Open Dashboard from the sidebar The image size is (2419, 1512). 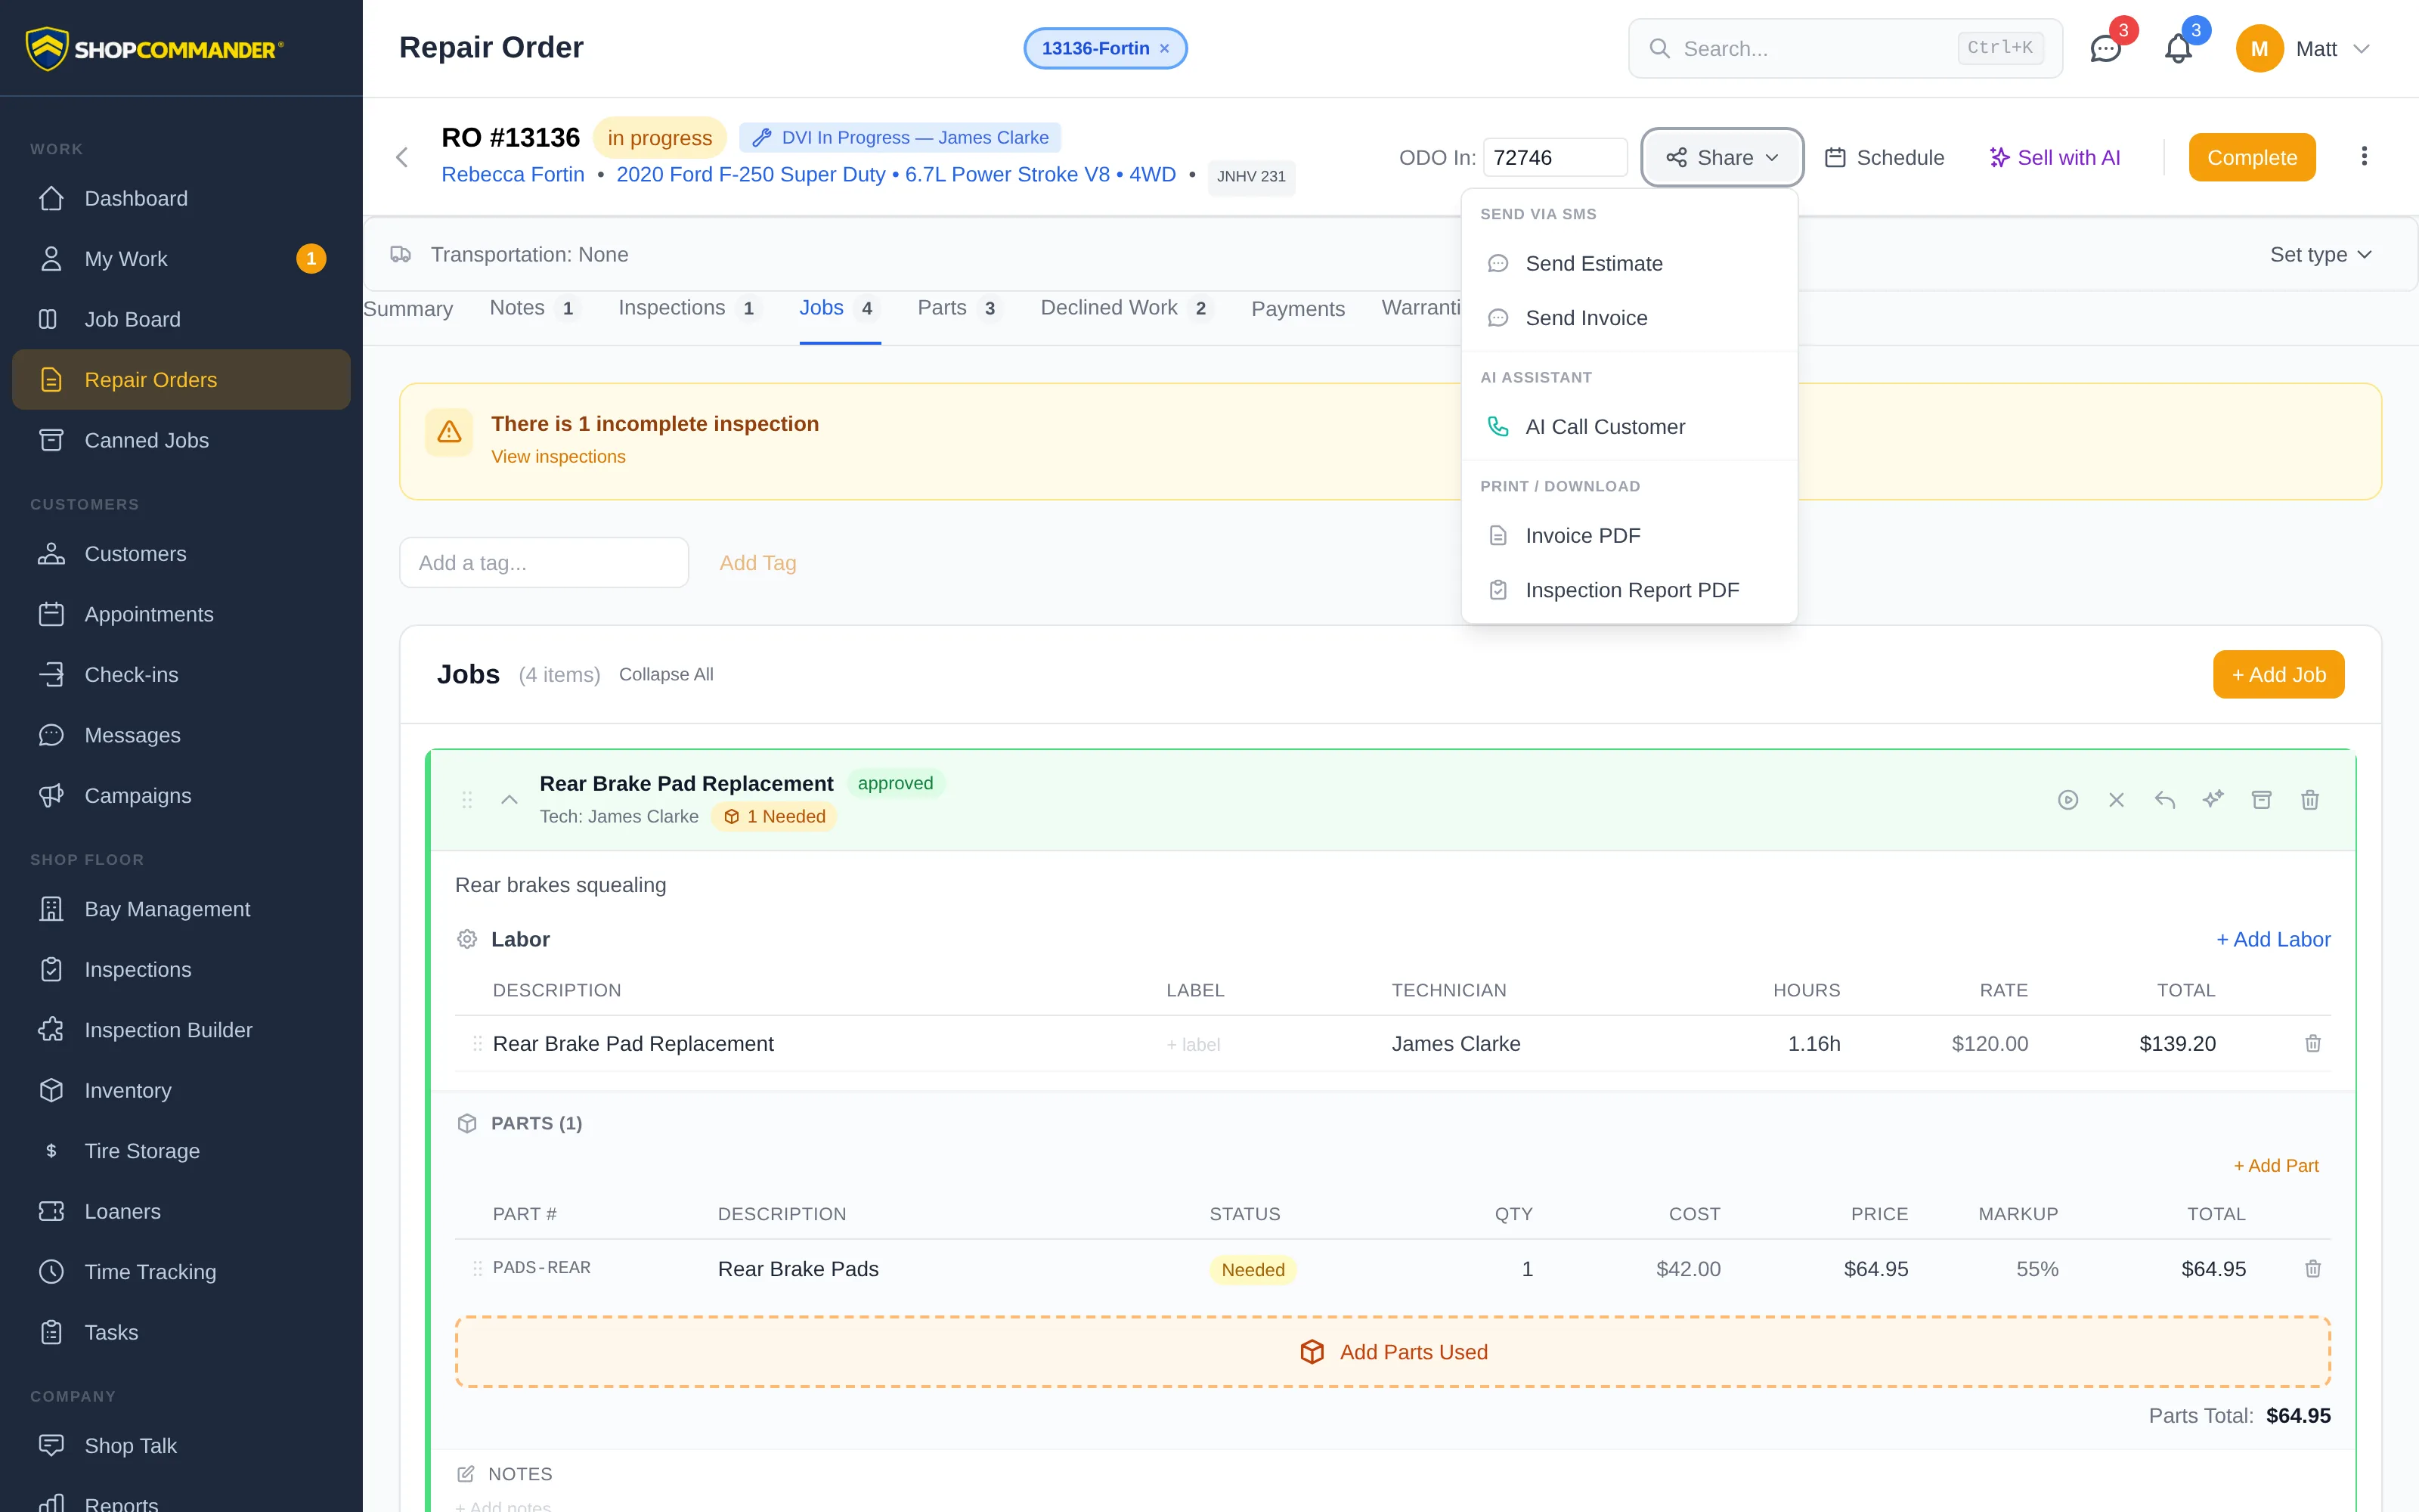click(x=181, y=198)
